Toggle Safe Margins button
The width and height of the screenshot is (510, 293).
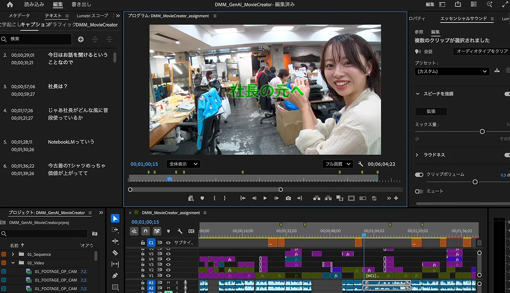(x=351, y=198)
